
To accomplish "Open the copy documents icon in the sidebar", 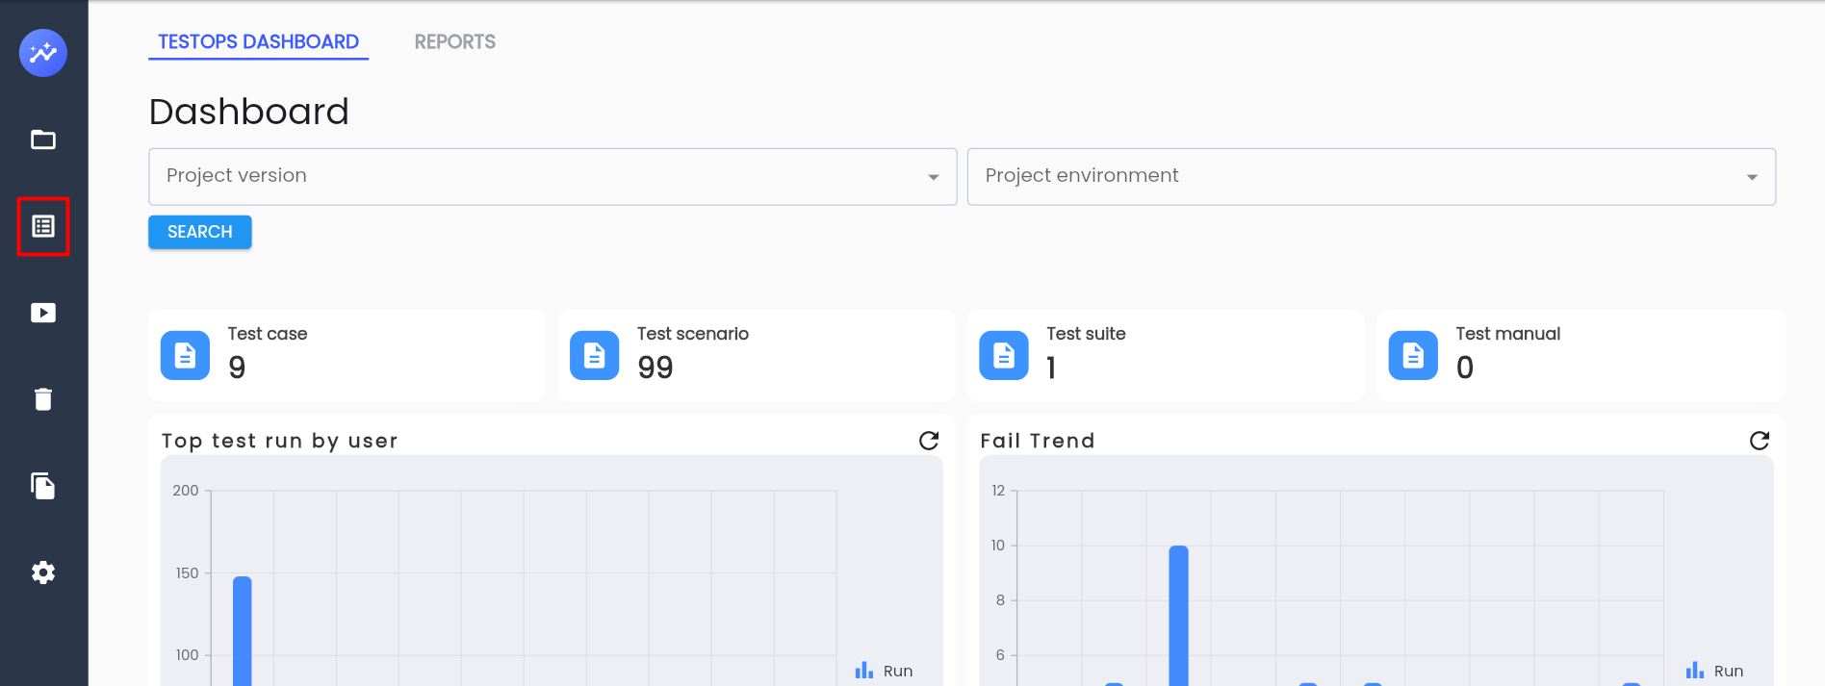I will coord(43,486).
